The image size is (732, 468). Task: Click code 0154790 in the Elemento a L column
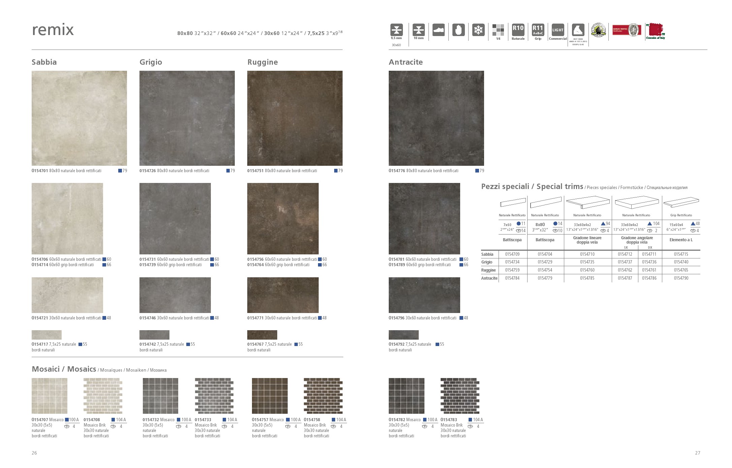pyautogui.click(x=681, y=278)
